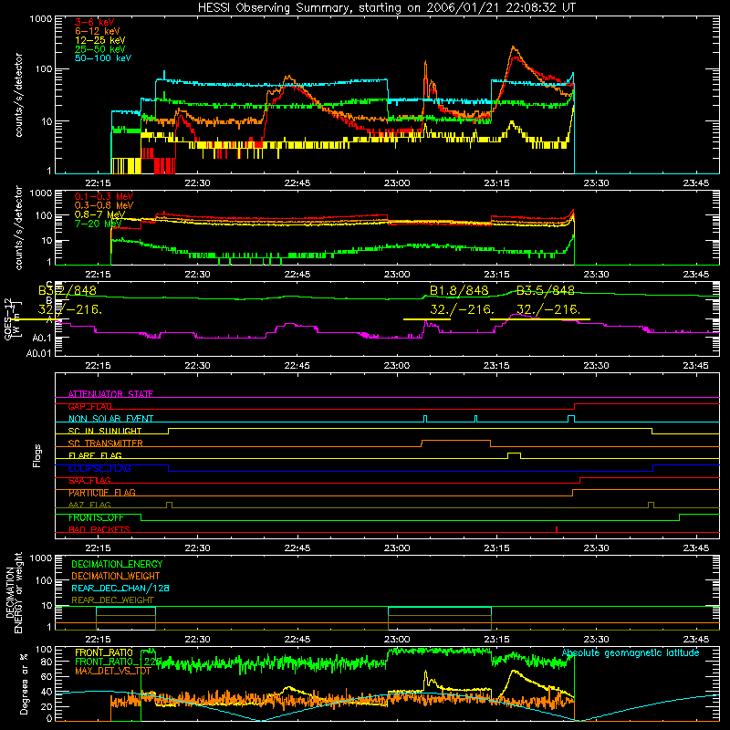Screen dimensions: 730x730
Task: Click the green FRONTS_OFF label
Action: pos(96,517)
